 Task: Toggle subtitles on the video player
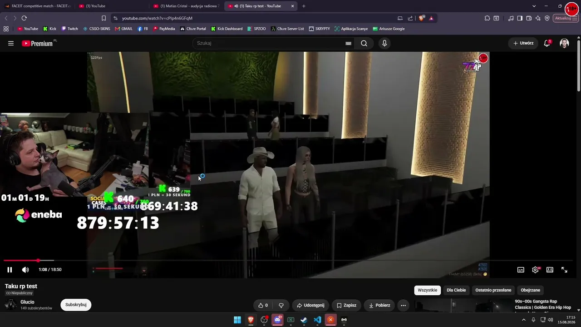[x=521, y=270]
